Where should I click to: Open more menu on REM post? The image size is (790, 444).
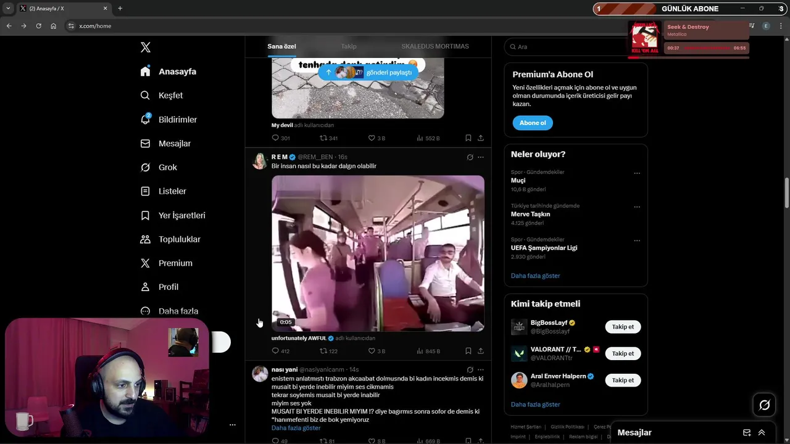click(481, 157)
